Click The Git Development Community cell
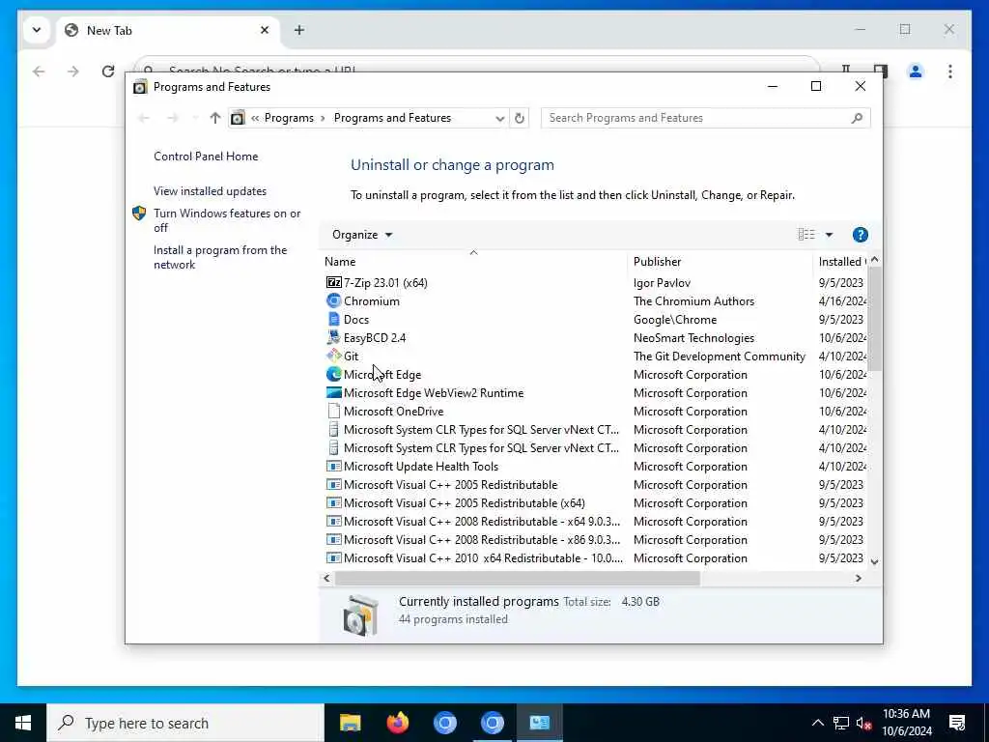Viewport: 989px width, 742px height. (719, 356)
